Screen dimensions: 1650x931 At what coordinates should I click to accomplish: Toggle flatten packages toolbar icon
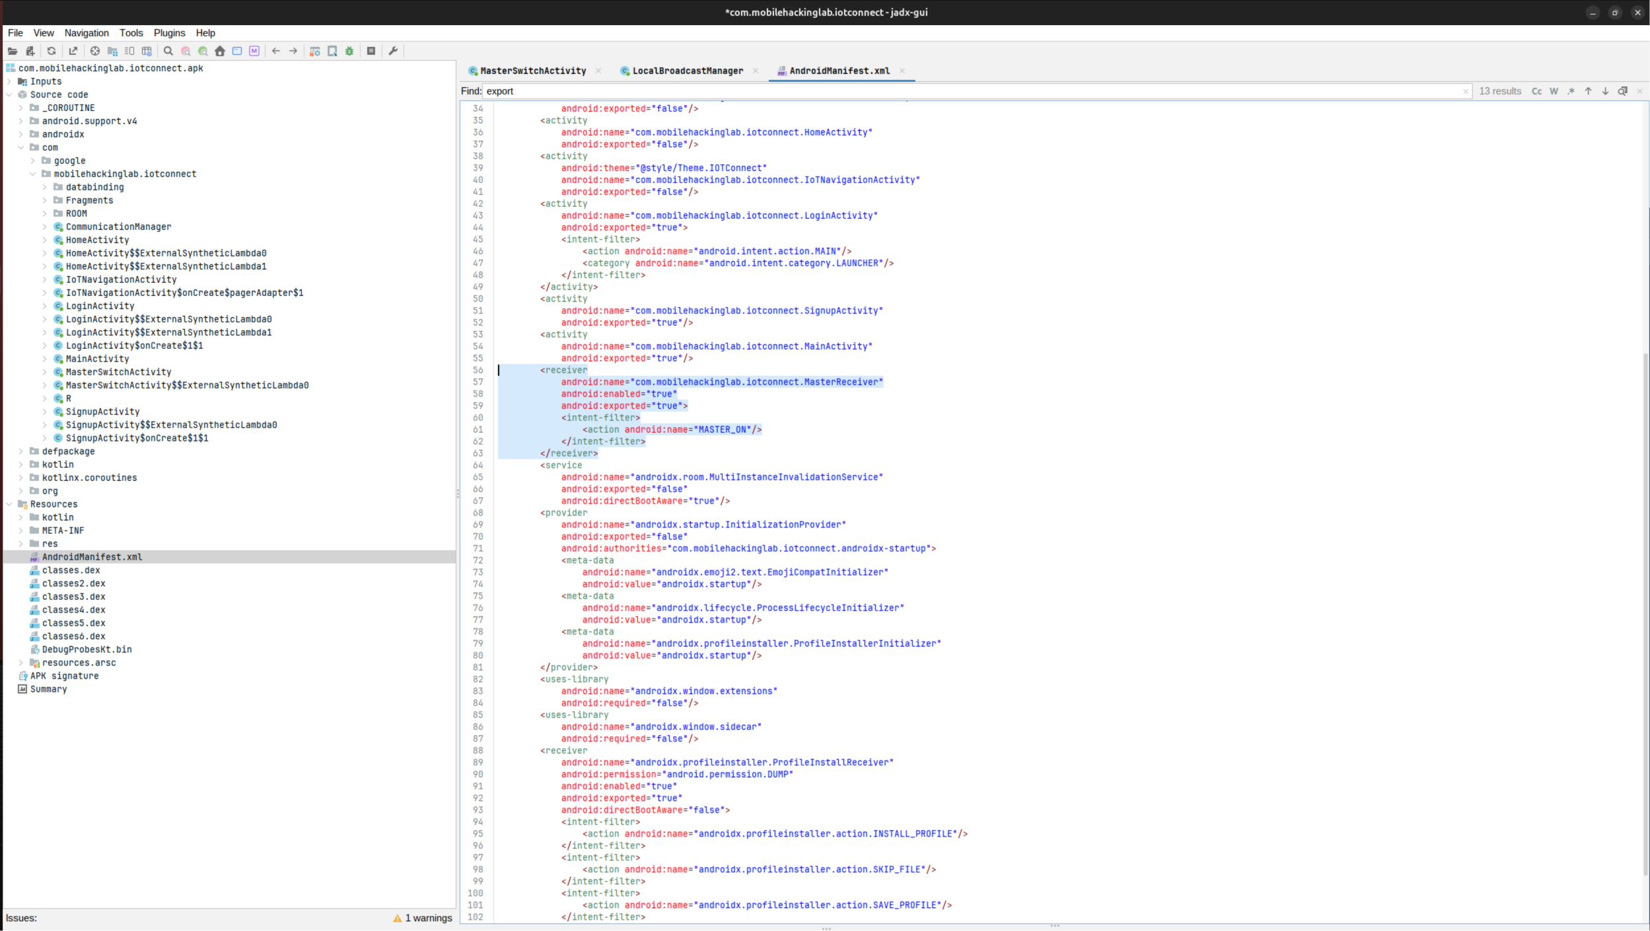pyautogui.click(x=112, y=51)
